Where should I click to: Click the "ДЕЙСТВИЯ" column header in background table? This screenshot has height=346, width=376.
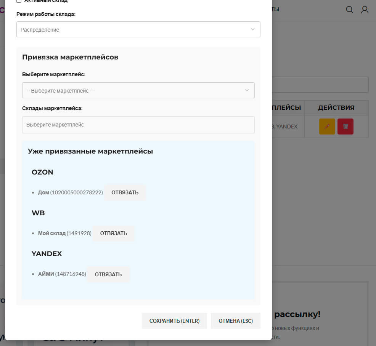336,107
